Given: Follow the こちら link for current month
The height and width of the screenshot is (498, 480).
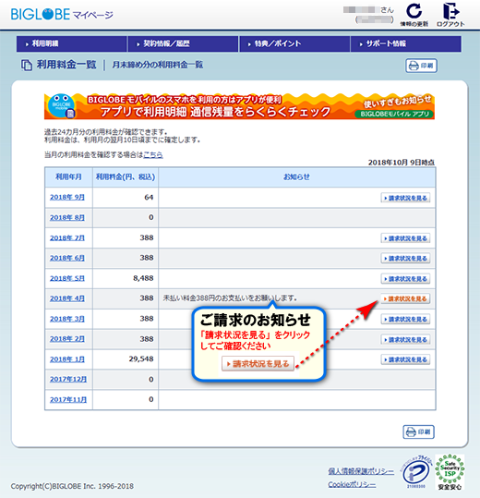Looking at the screenshot, I should point(153,154).
